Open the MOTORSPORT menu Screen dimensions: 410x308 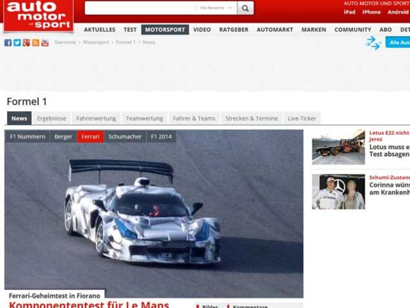pyautogui.click(x=165, y=30)
